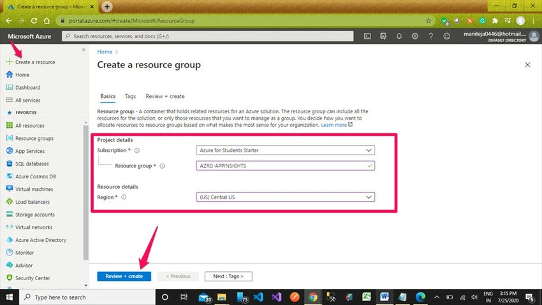Click the account avatar in Azure header
The width and height of the screenshot is (542, 305).
pyautogui.click(x=534, y=36)
